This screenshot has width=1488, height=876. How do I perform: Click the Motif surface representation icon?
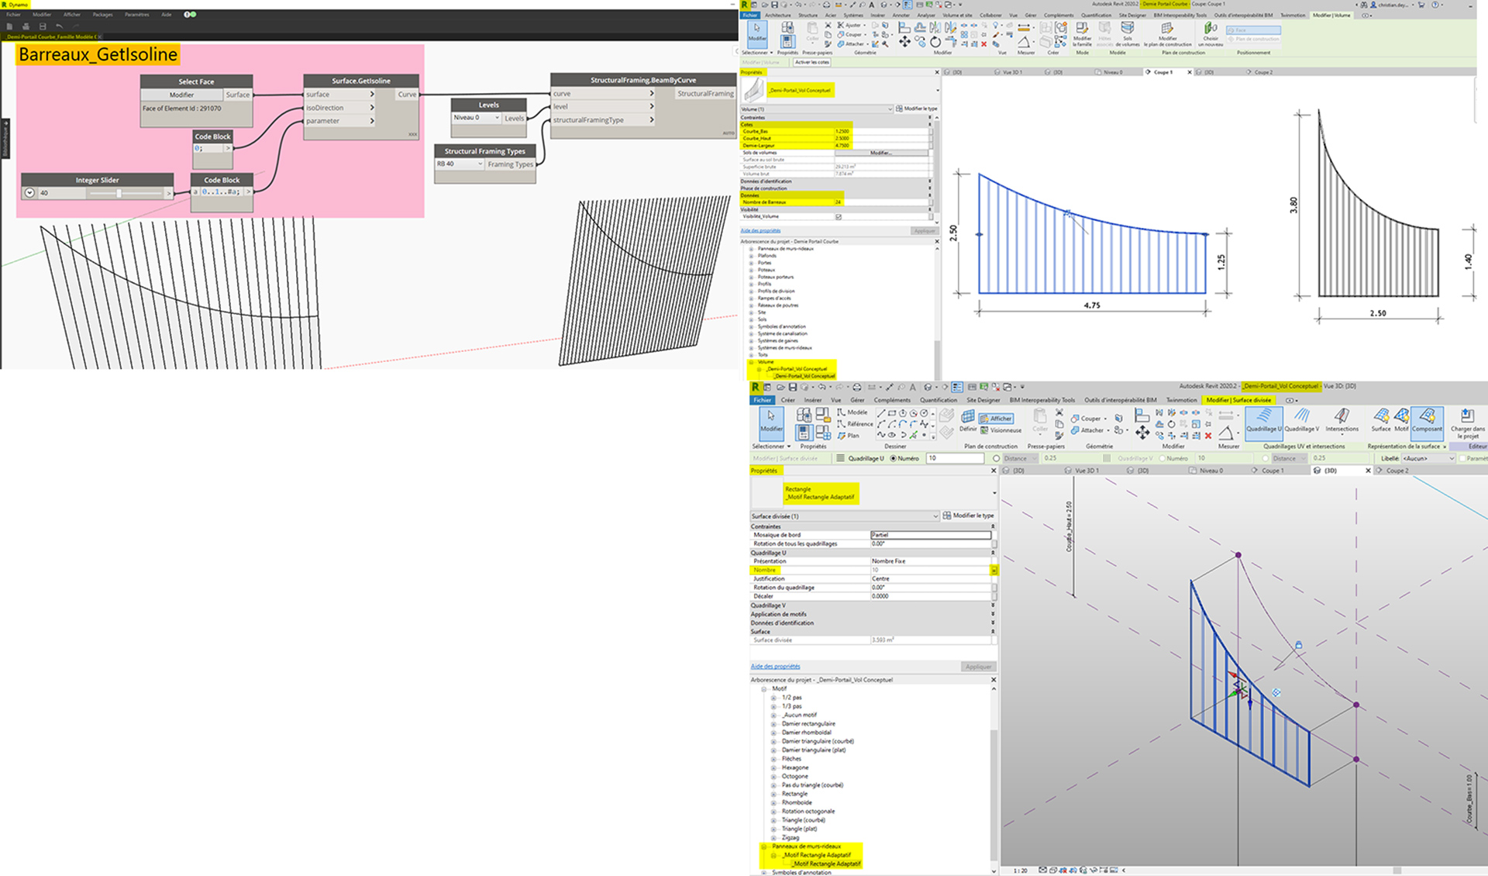pos(1401,419)
